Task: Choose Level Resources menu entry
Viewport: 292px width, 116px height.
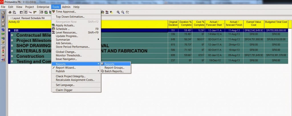Action: click(x=76, y=32)
